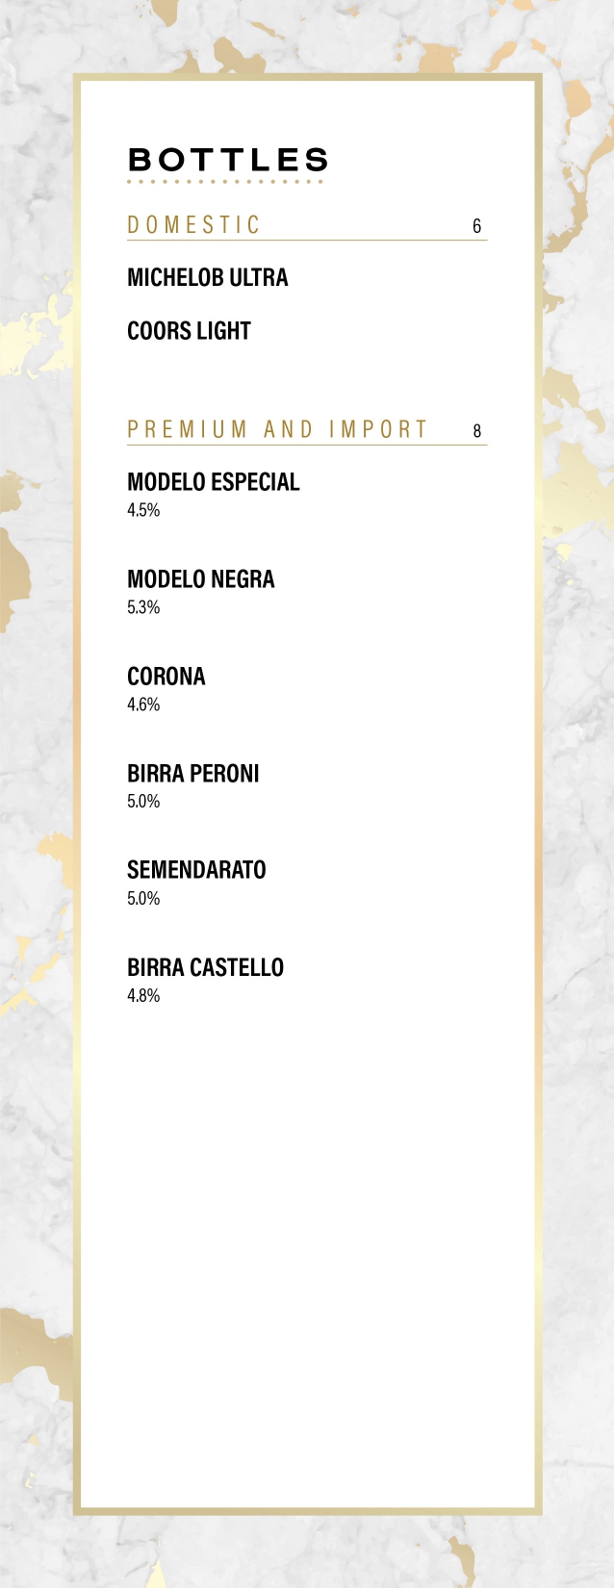Select the Birra Peroni item
The image size is (614, 1588).
click(193, 774)
